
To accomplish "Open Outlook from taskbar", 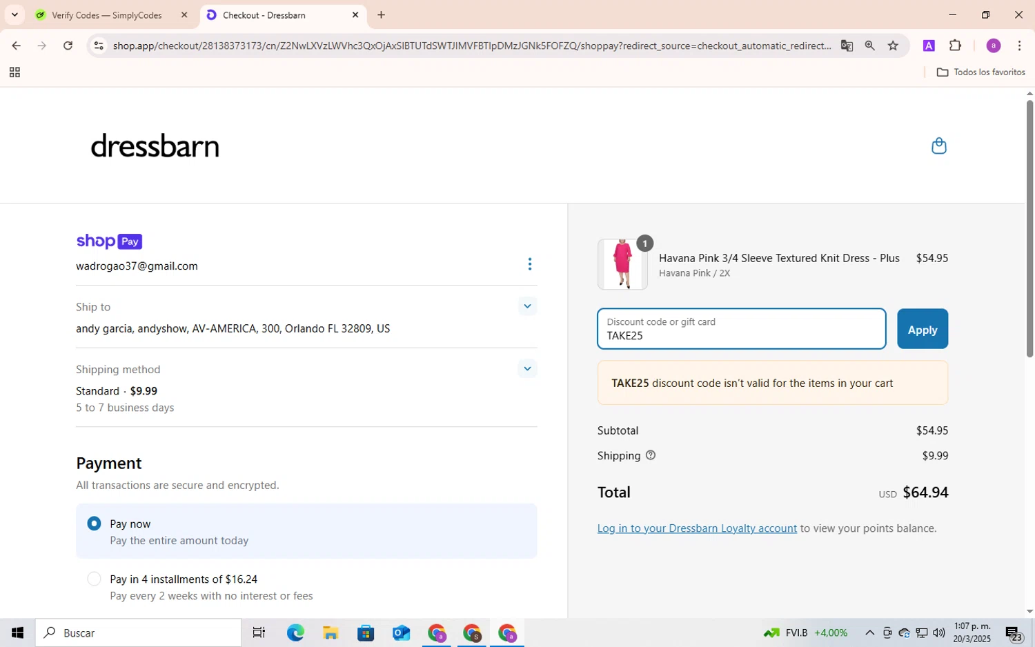I will (401, 633).
